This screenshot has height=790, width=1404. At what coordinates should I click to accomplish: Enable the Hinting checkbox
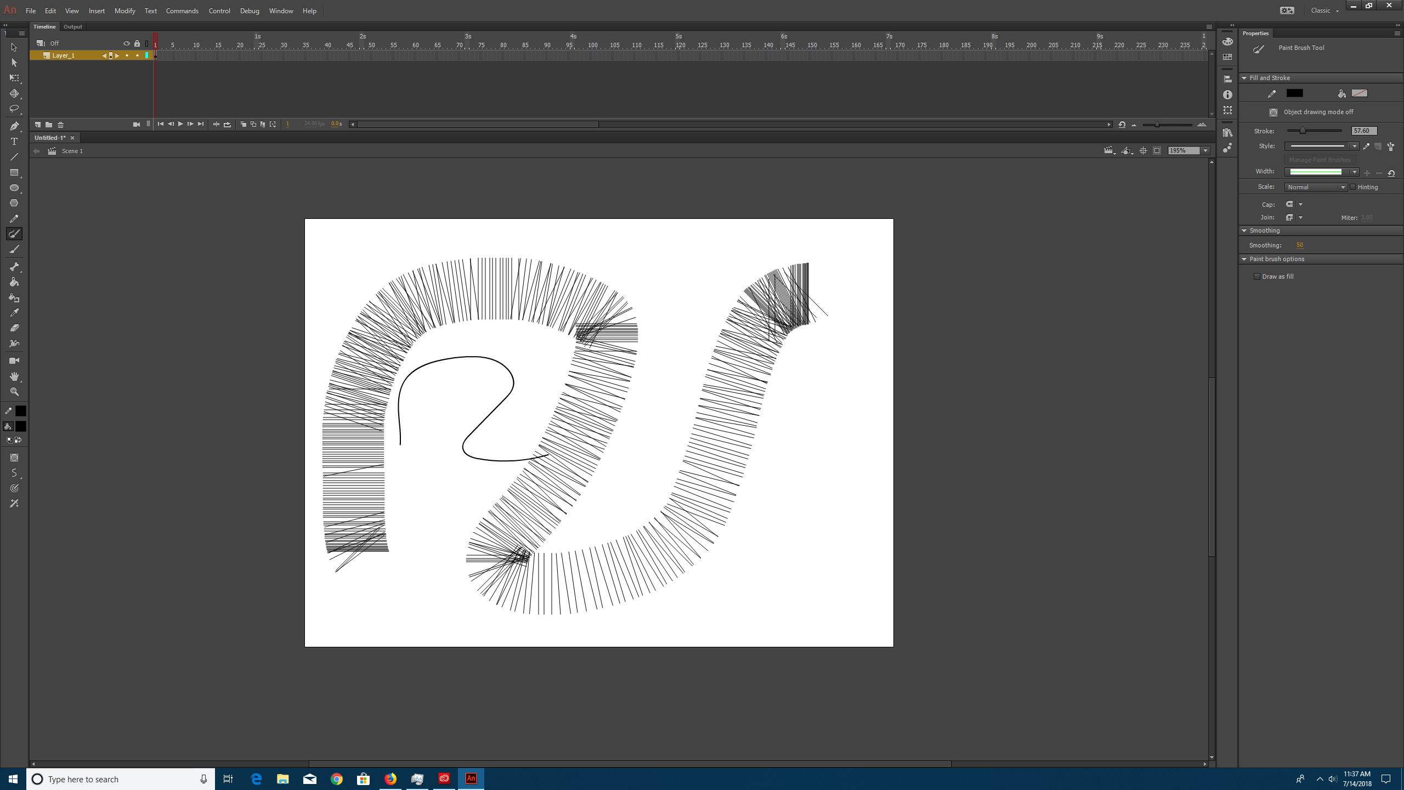pos(1352,187)
